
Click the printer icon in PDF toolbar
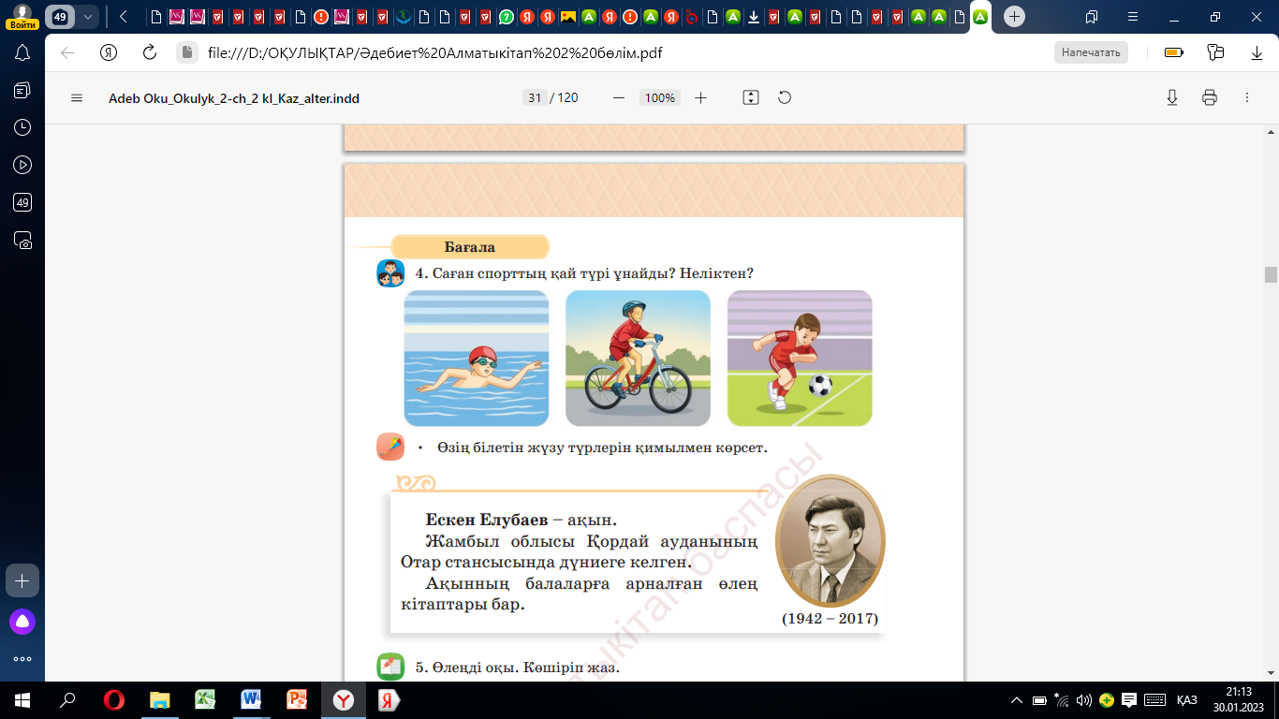1209,97
